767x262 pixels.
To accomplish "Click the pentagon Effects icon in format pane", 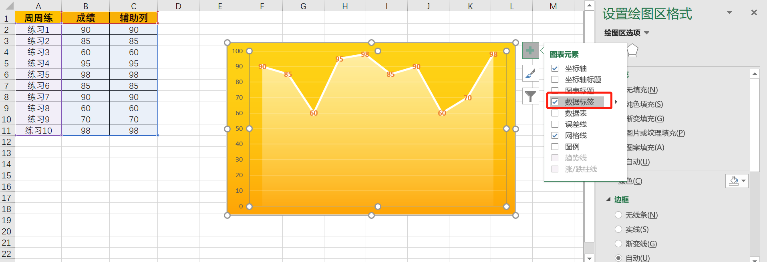I will pyautogui.click(x=632, y=50).
